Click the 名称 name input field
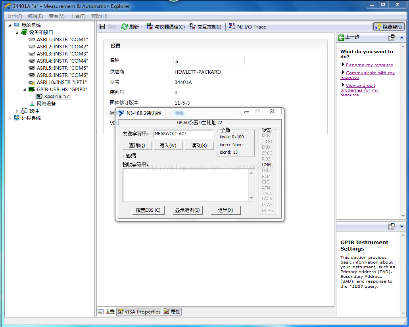The image size is (409, 327). [209, 61]
